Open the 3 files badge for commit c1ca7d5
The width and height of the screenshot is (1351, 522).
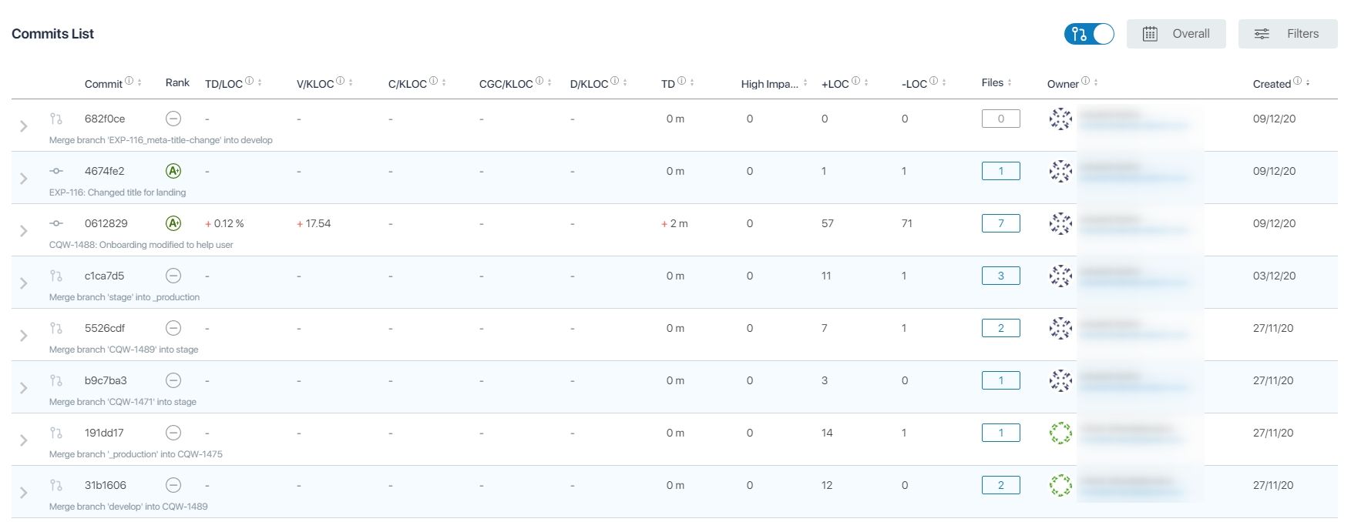coord(1000,276)
